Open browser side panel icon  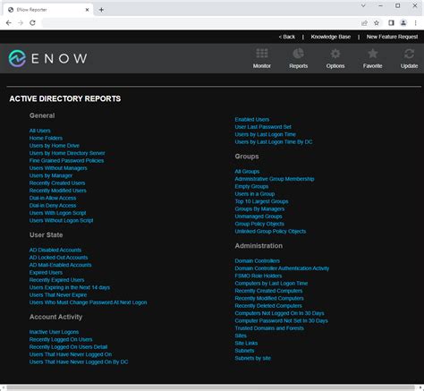[x=391, y=23]
